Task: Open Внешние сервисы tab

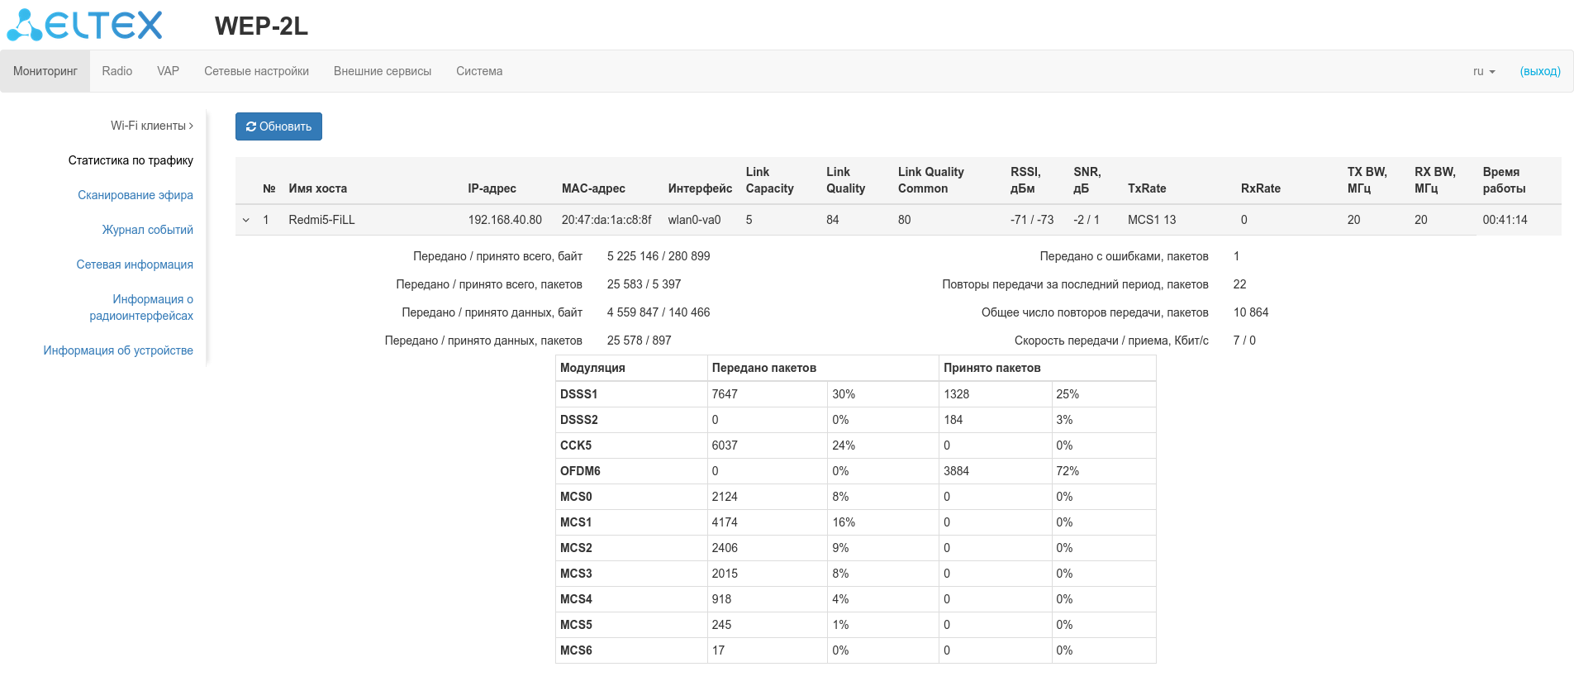Action: 383,71
